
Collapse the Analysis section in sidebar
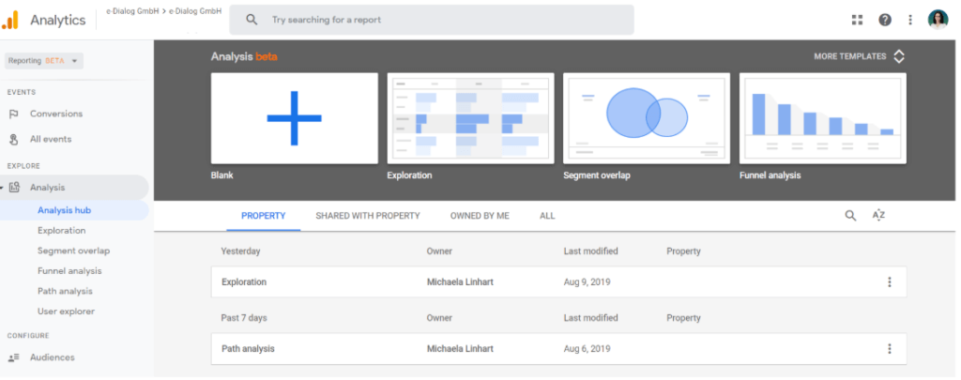(x=3, y=188)
